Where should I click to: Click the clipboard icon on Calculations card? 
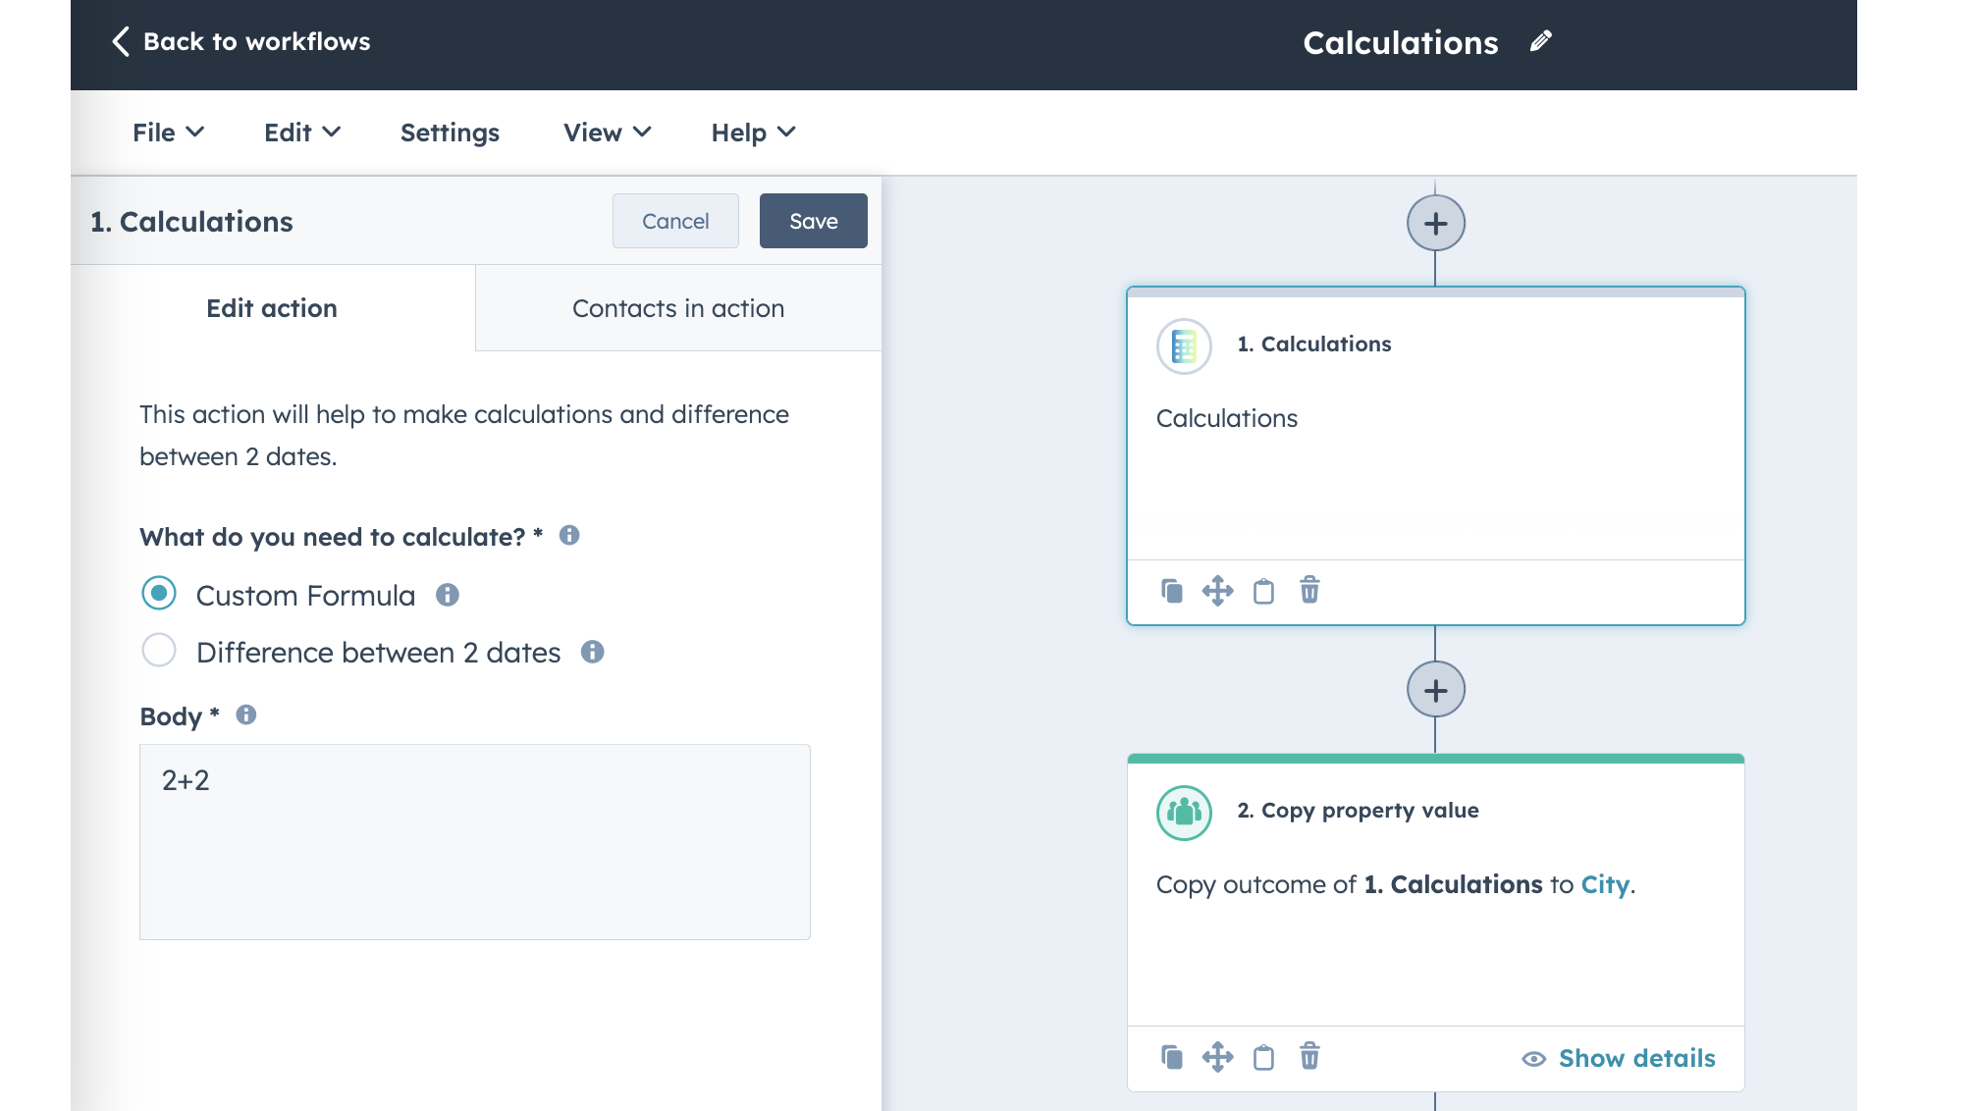[1263, 591]
